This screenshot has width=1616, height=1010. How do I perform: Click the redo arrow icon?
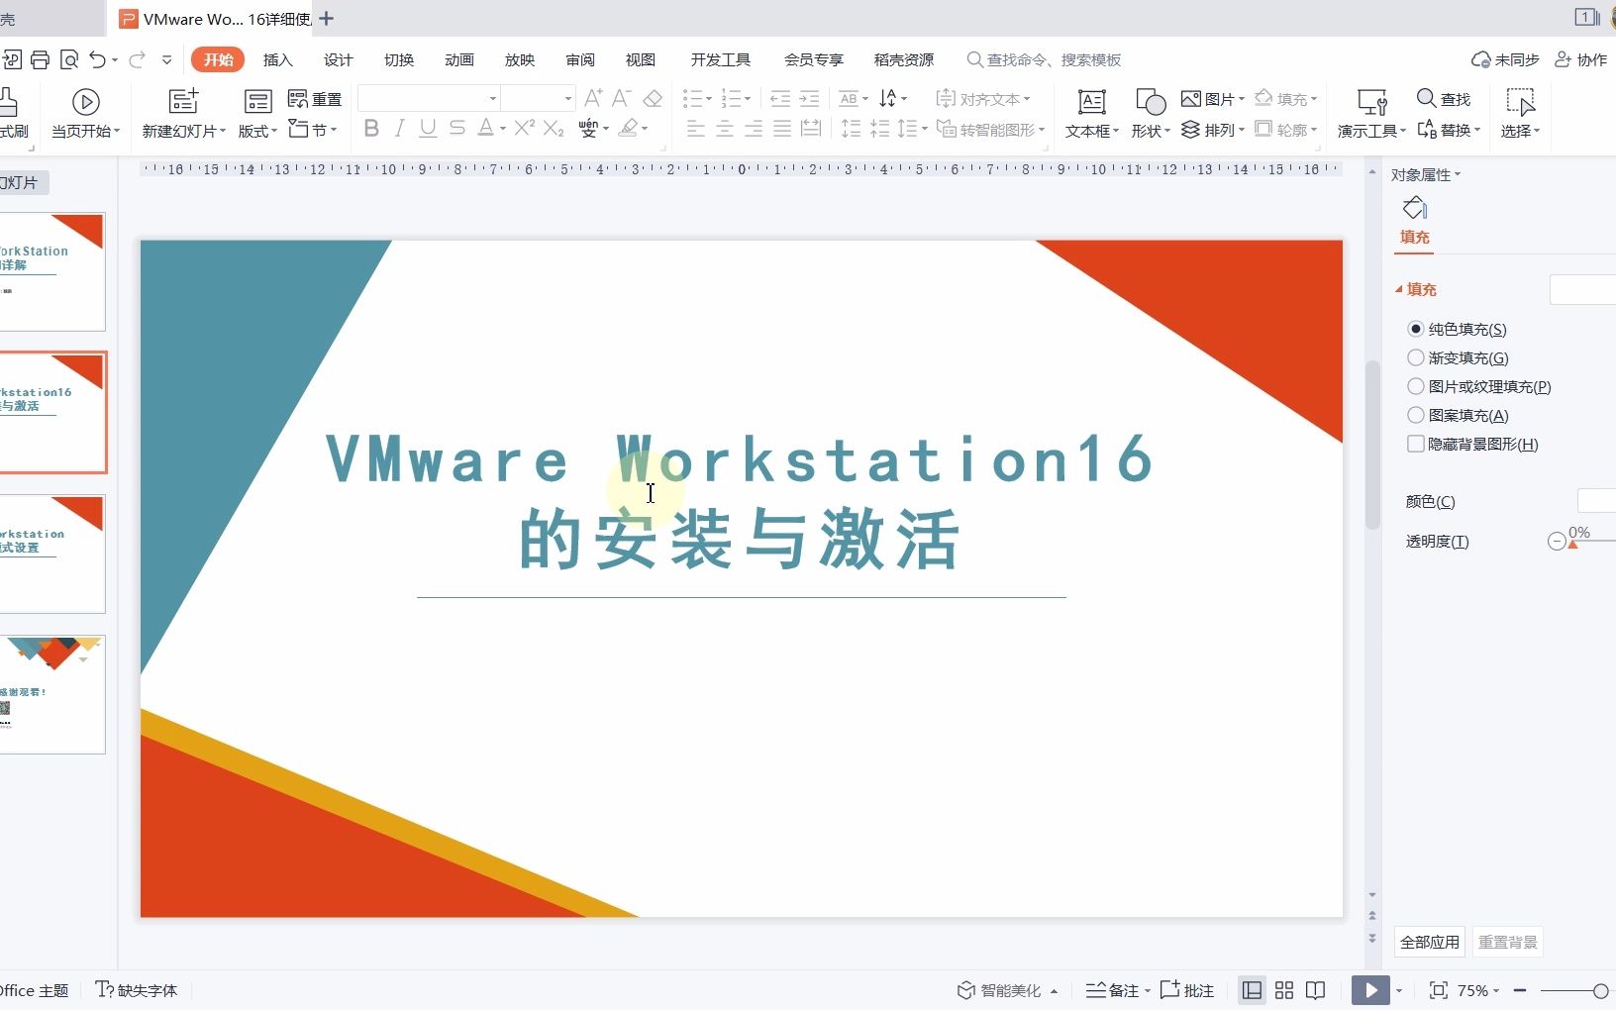[137, 60]
